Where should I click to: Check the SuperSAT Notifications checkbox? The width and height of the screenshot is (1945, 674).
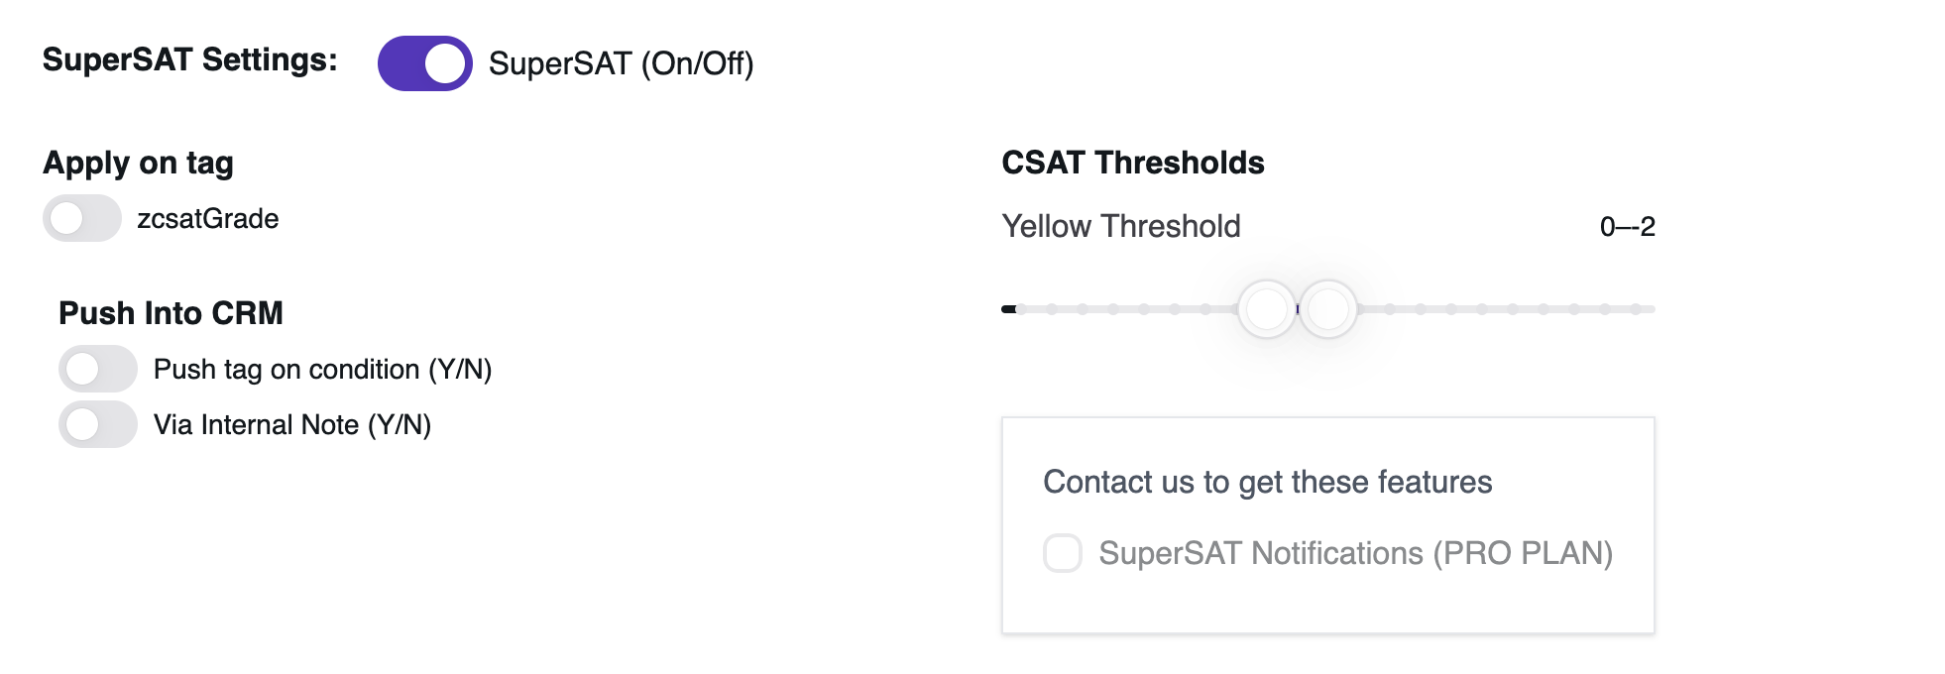pyautogui.click(x=1062, y=553)
